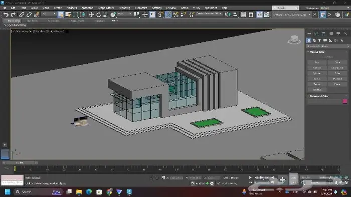Click the Play Animation button

coord(261,178)
